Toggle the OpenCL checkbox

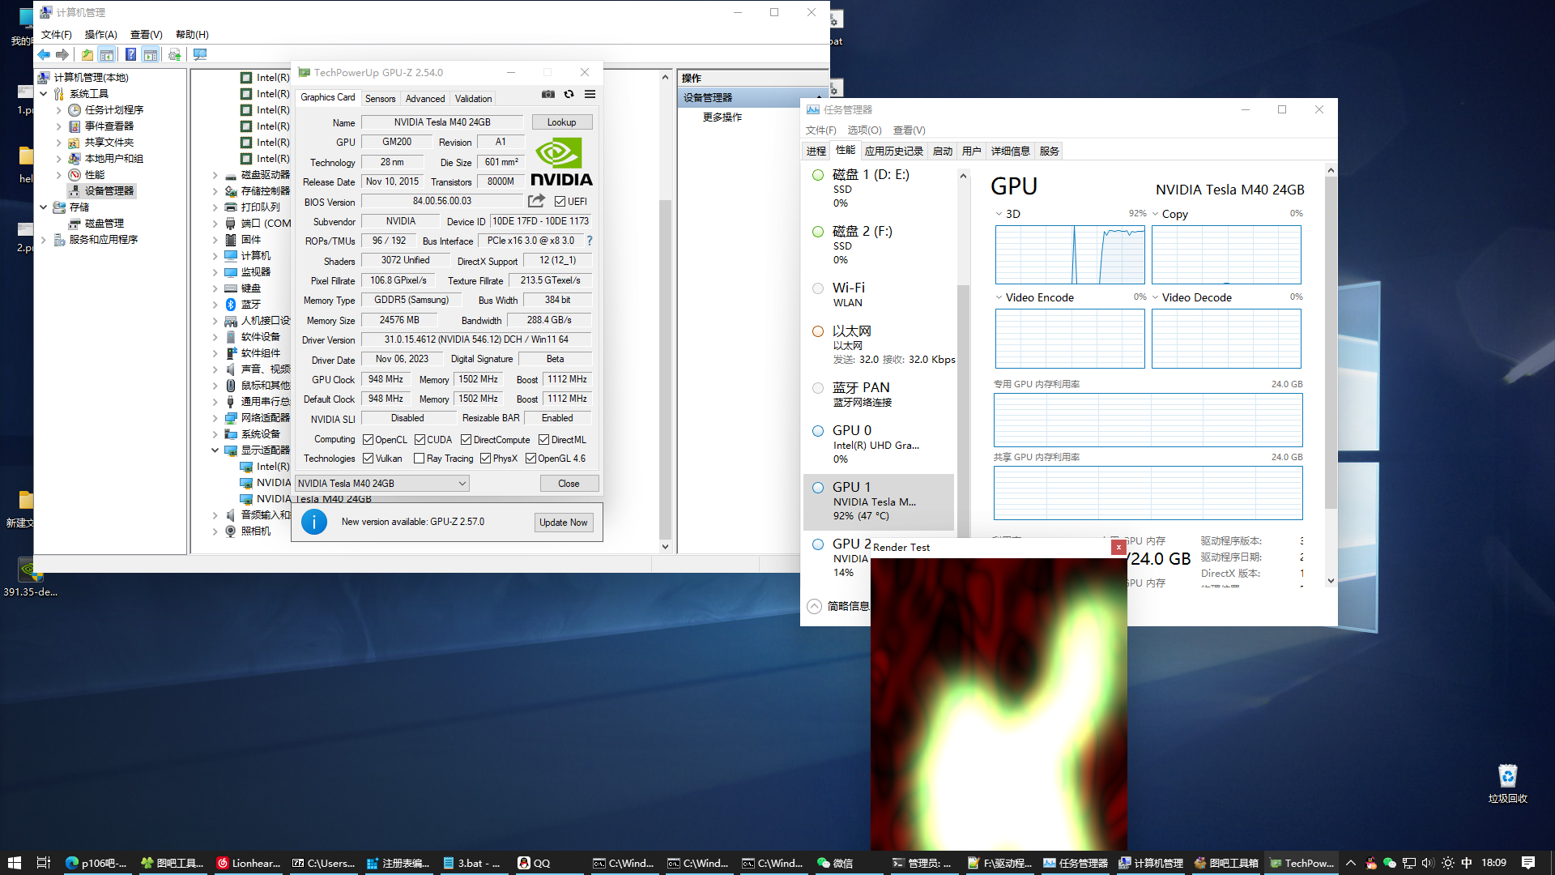(368, 440)
